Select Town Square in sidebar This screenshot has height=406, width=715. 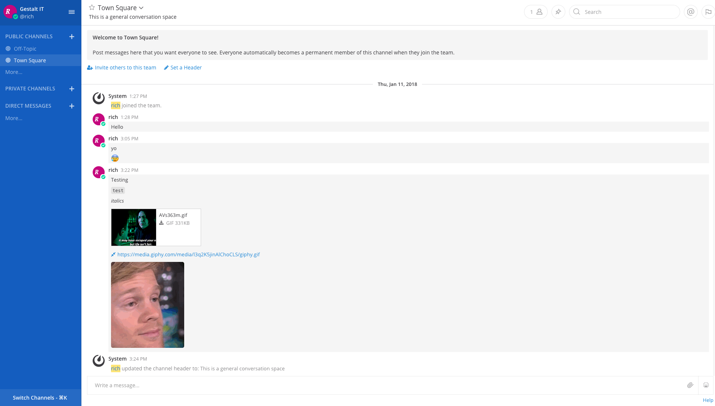pyautogui.click(x=30, y=60)
